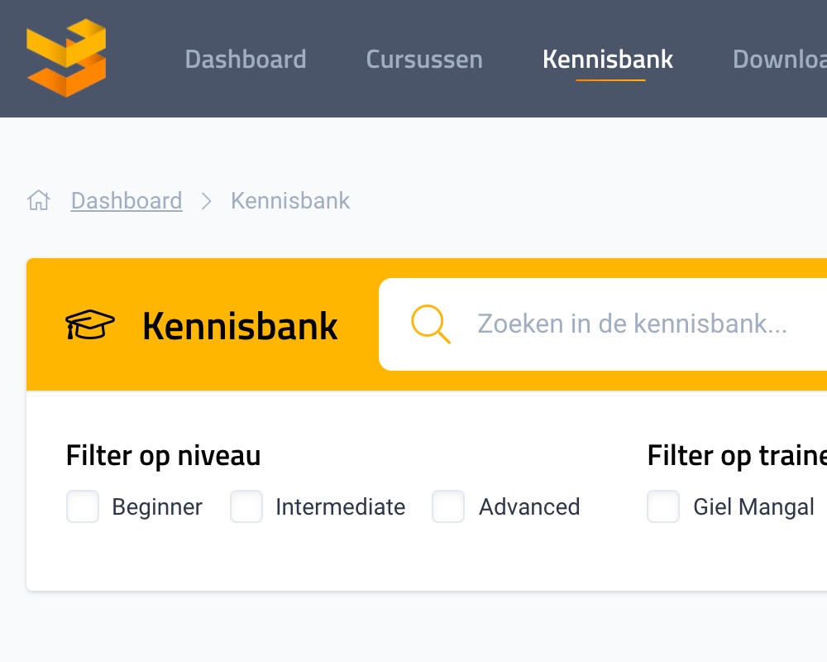The image size is (827, 662).
Task: Click the 'Filter op niveau' heading
Action: tap(163, 456)
